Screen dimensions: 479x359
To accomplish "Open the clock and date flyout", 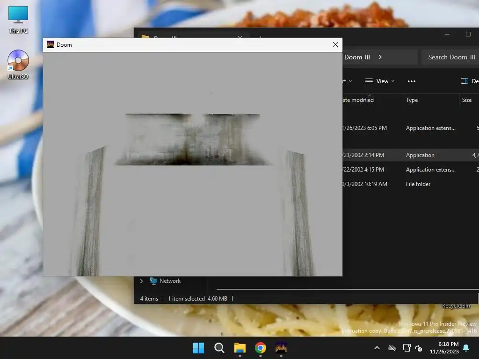I will 444,348.
